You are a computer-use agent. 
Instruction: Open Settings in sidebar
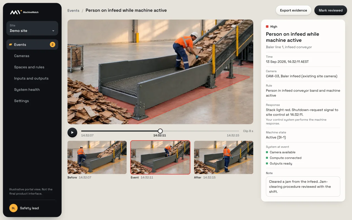[21, 101]
